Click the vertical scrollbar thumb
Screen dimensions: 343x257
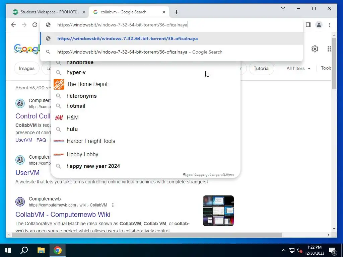334,63
